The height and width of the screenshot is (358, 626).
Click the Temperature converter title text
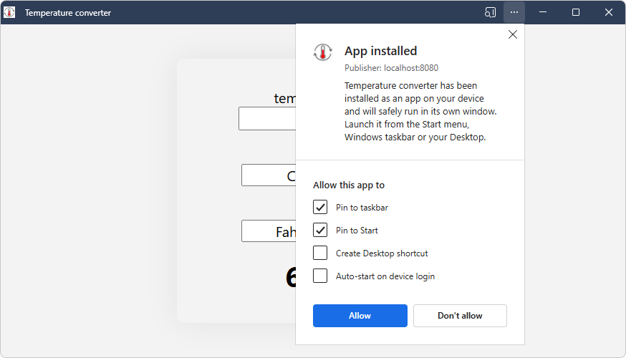[x=68, y=13]
